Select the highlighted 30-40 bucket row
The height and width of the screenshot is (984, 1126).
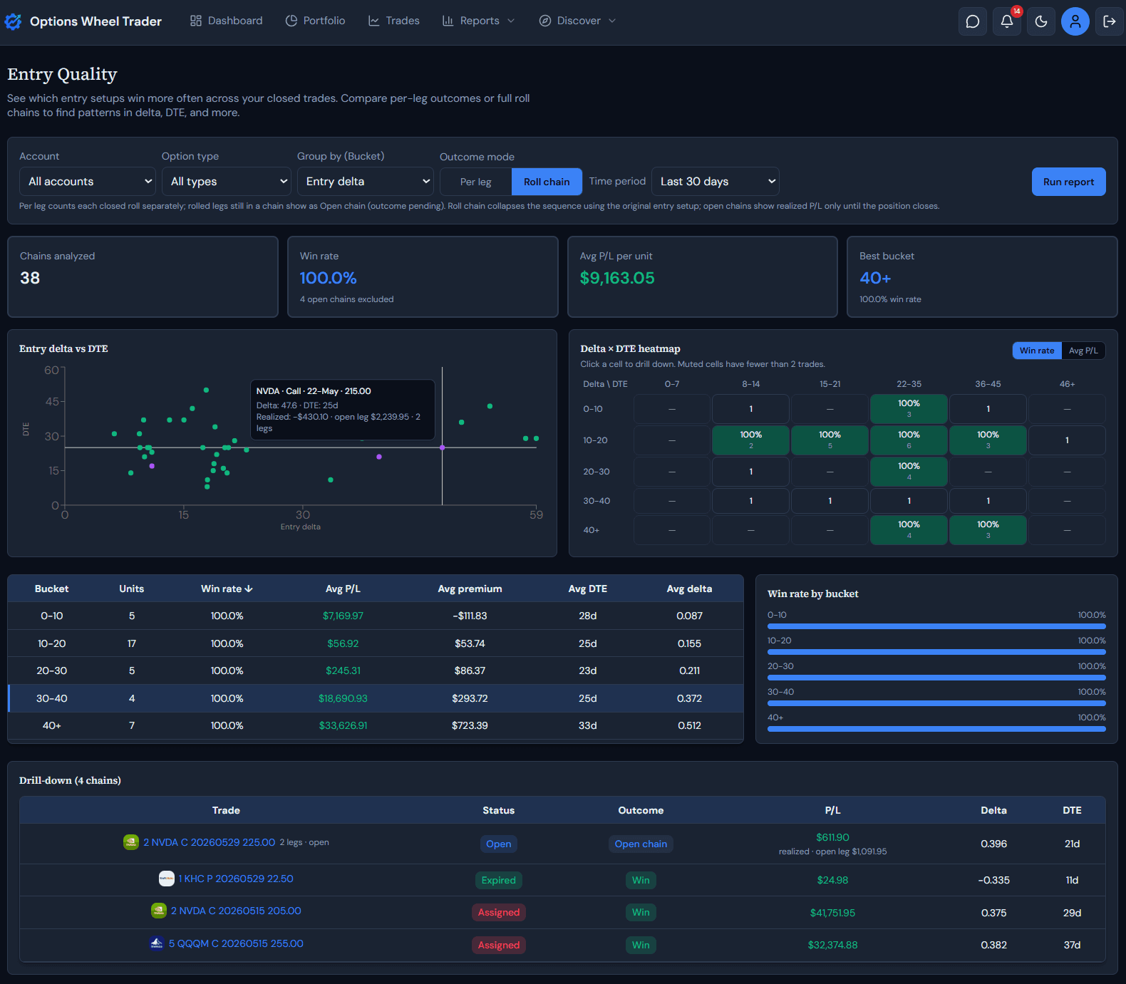[376, 698]
